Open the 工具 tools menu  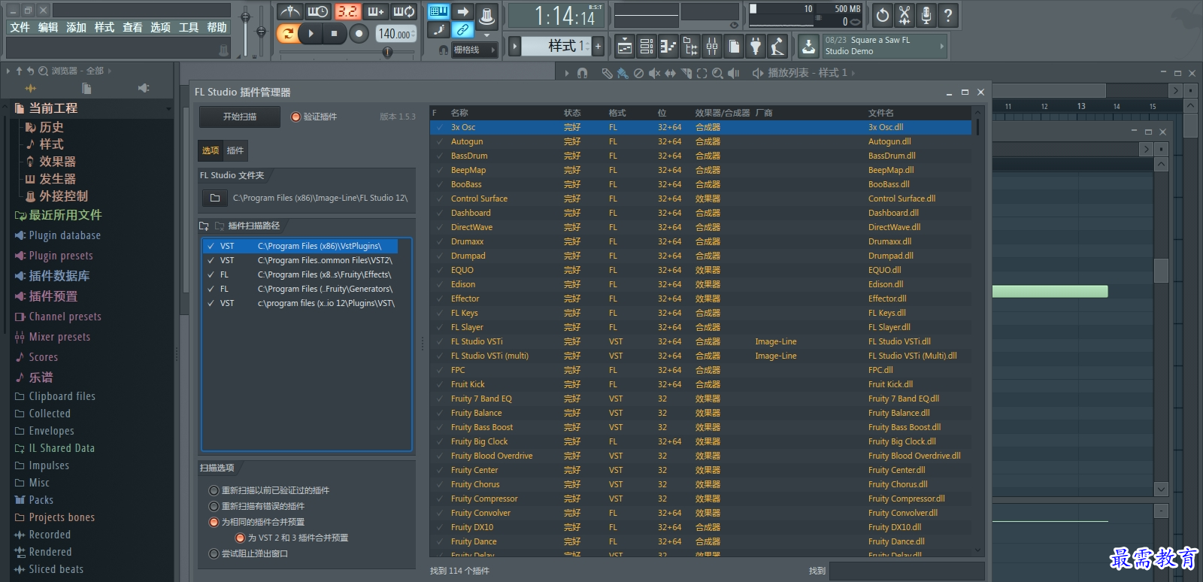[189, 27]
